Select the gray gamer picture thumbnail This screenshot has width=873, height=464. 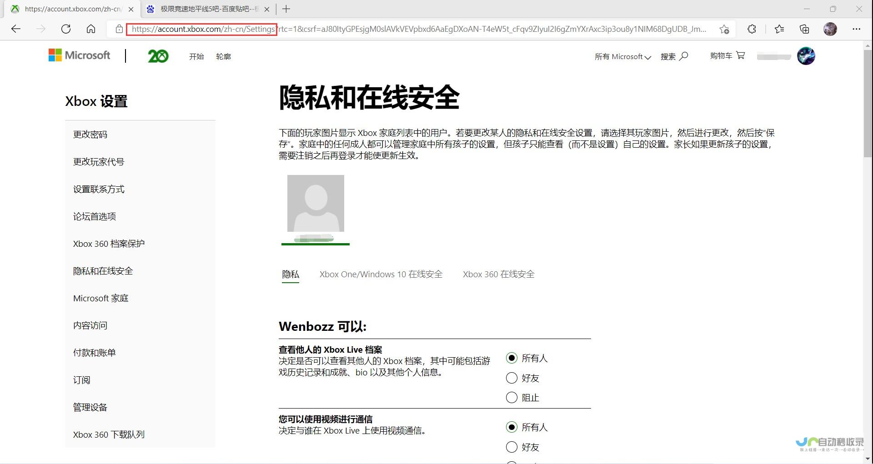[x=316, y=203]
